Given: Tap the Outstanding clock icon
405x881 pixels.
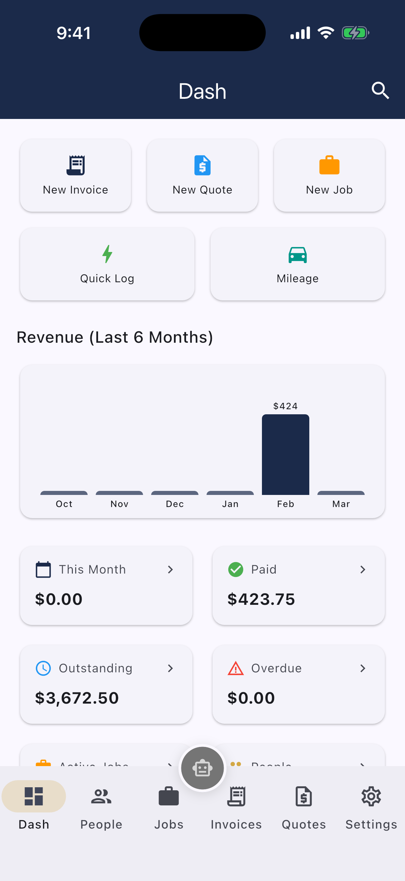Looking at the screenshot, I should click(x=43, y=668).
